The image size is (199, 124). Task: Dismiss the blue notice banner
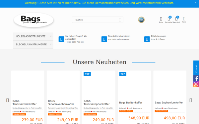pyautogui.click(x=195, y=3)
